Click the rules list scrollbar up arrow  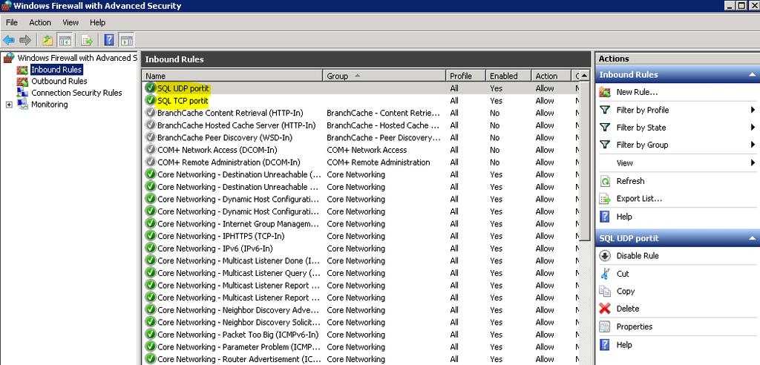pos(585,76)
